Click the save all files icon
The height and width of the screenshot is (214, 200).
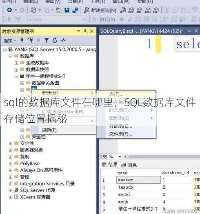[x=75, y=10]
